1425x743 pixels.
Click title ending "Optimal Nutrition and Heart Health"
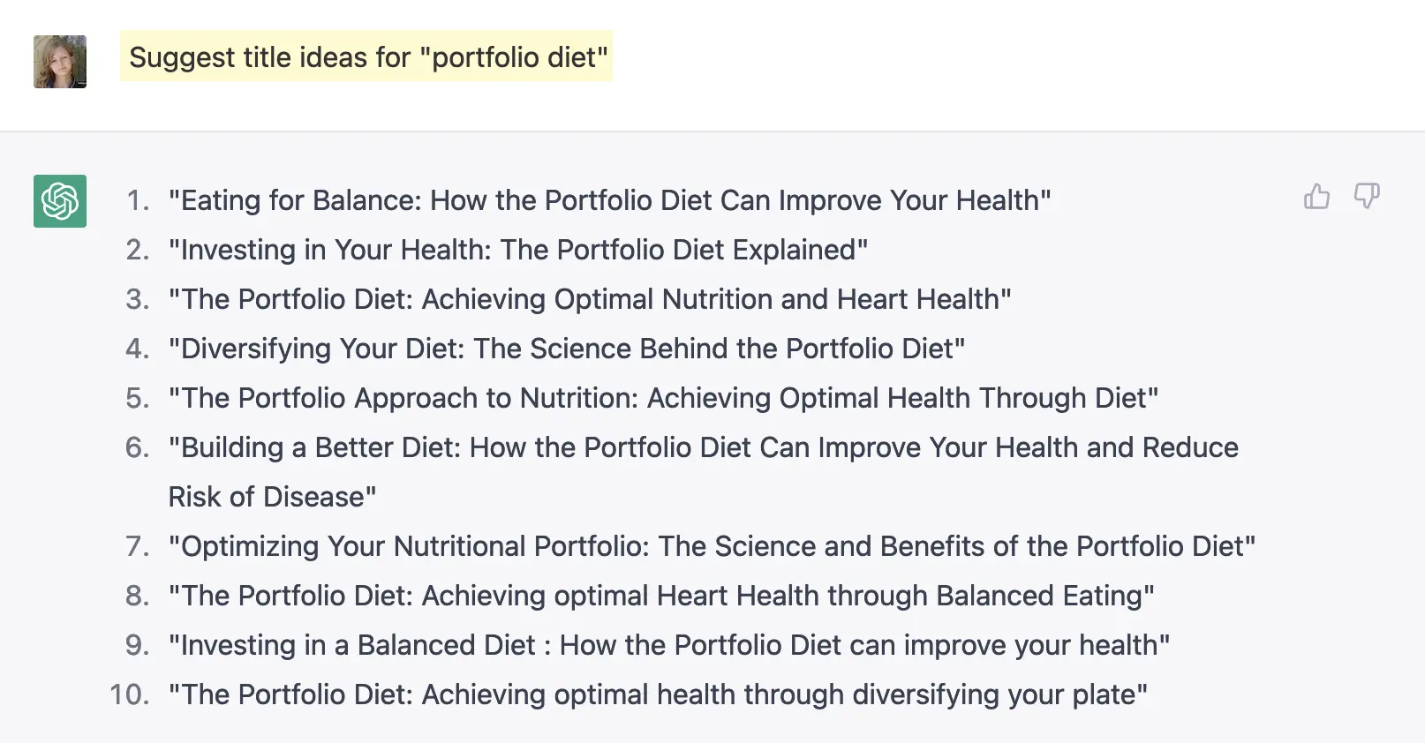pyautogui.click(x=590, y=299)
